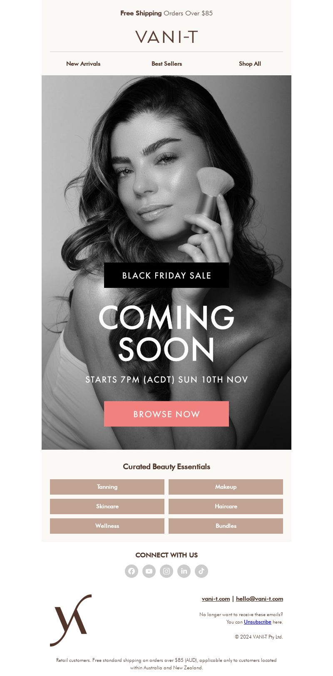The width and height of the screenshot is (333, 676).
Task: Select Shop All in navigation
Action: [x=250, y=64]
